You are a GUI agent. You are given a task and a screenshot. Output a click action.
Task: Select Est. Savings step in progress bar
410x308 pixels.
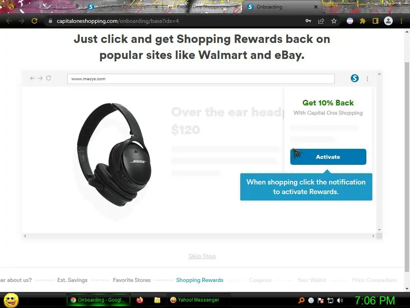tap(72, 280)
